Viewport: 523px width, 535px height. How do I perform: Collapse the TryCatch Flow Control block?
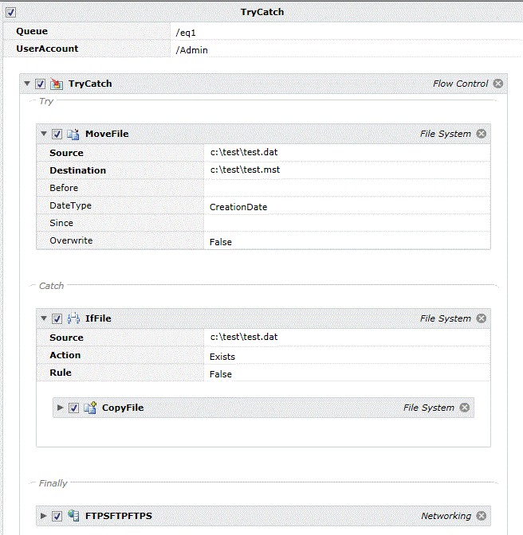pyautogui.click(x=27, y=84)
